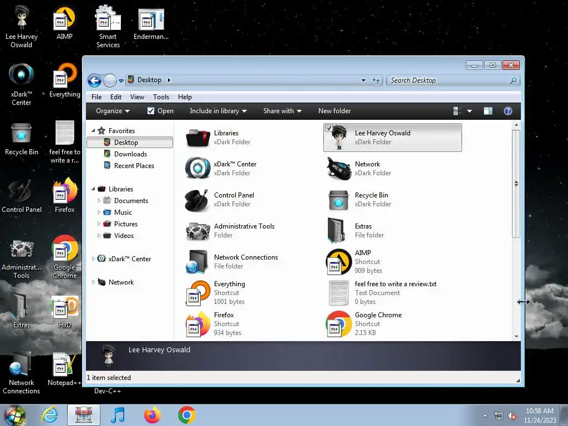Viewport: 568px width, 426px height.
Task: Select Network Connections icon in file list
Action: point(197,261)
